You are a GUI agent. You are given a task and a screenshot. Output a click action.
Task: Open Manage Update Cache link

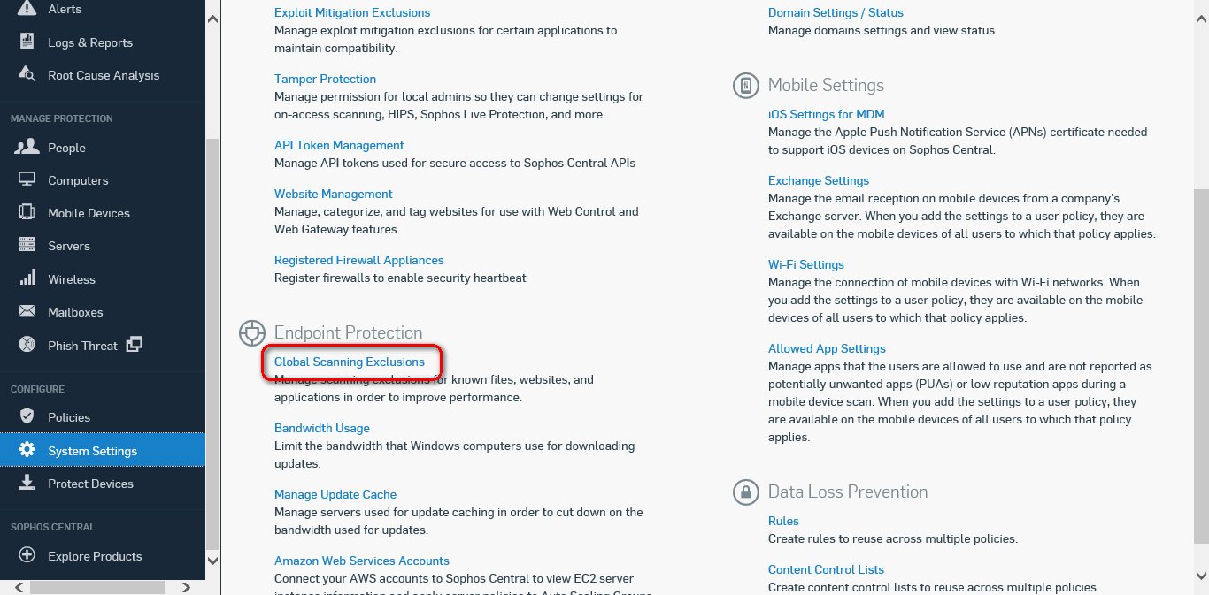tap(335, 494)
